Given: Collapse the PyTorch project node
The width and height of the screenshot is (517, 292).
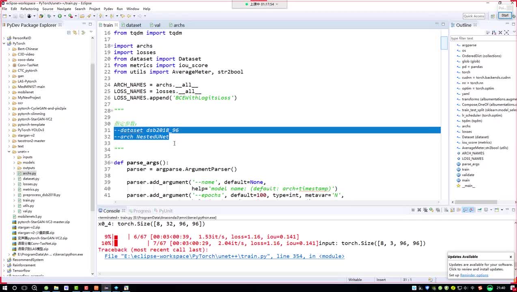Looking at the screenshot, I should pos(4,43).
